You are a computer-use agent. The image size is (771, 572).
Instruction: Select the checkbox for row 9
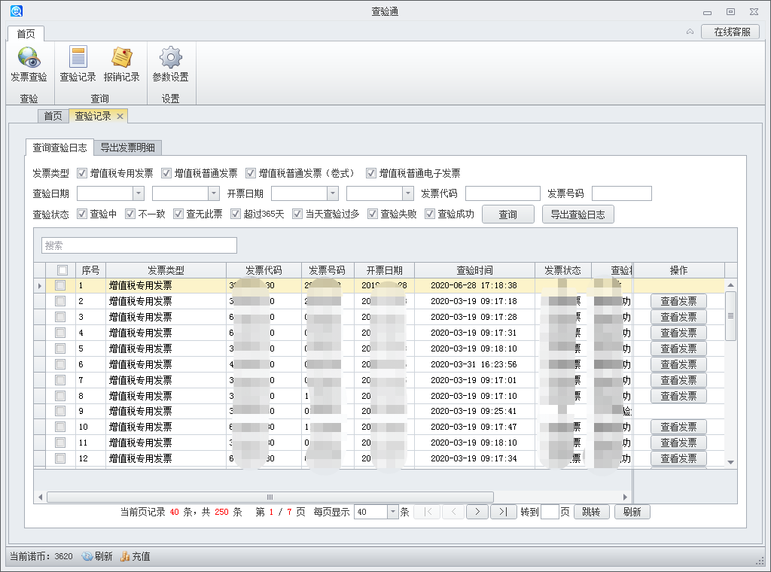(60, 411)
